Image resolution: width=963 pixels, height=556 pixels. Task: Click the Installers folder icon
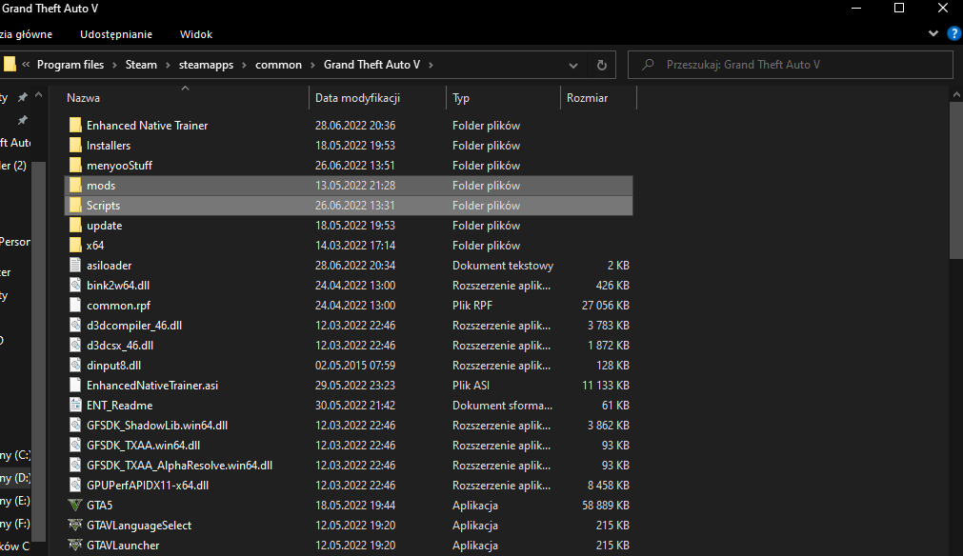(75, 146)
